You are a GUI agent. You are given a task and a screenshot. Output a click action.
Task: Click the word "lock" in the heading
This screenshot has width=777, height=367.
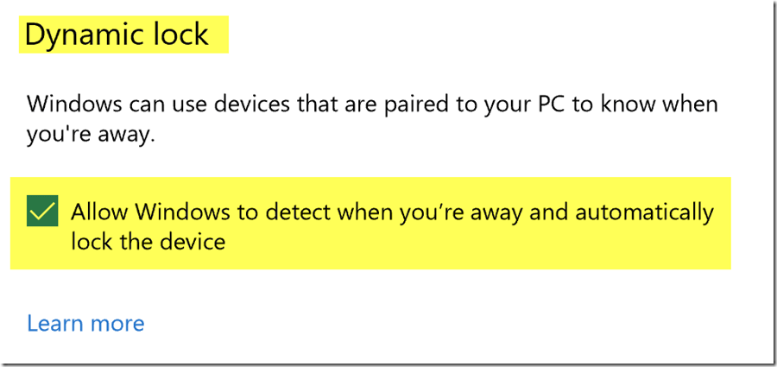[x=180, y=35]
